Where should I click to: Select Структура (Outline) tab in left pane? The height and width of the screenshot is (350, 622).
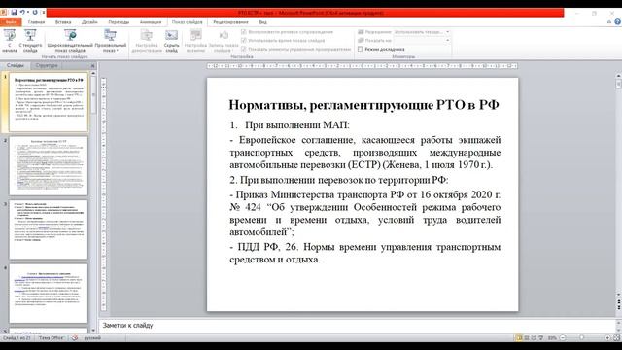47,65
